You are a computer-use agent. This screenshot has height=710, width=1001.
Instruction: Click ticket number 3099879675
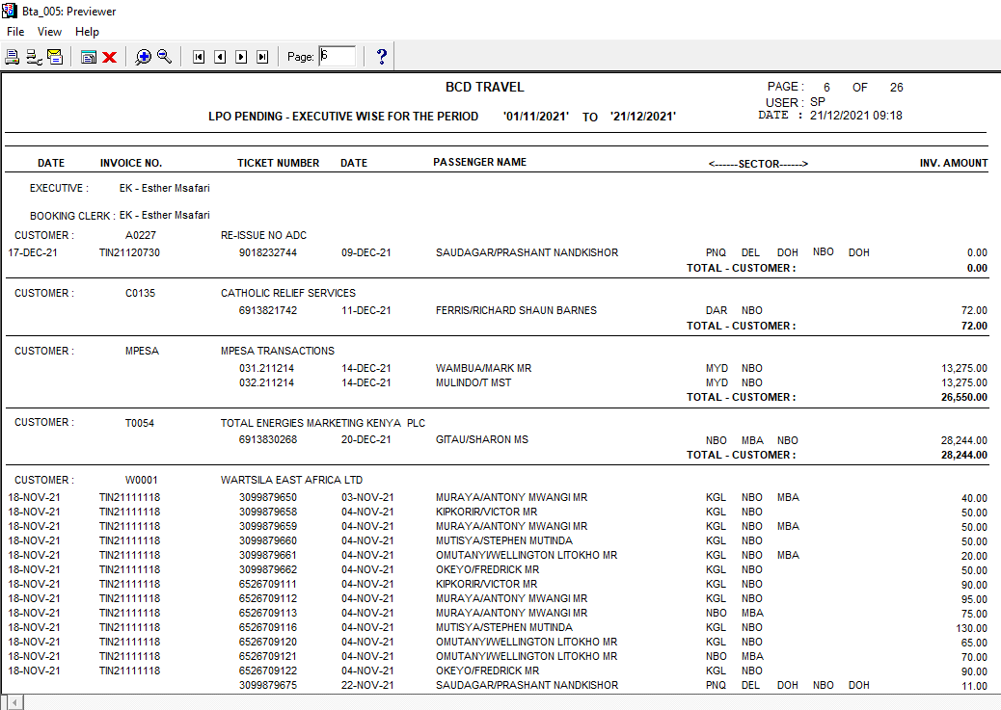268,685
